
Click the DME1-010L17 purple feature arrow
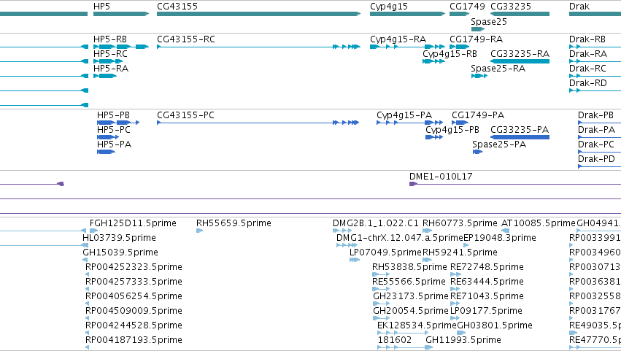(x=414, y=184)
